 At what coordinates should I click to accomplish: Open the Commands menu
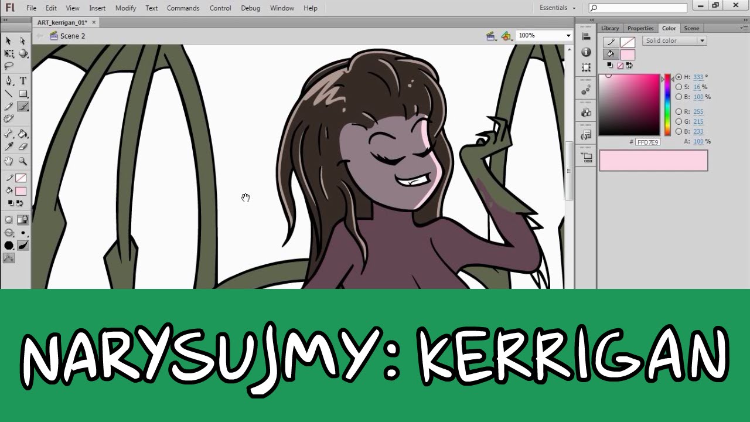click(183, 8)
